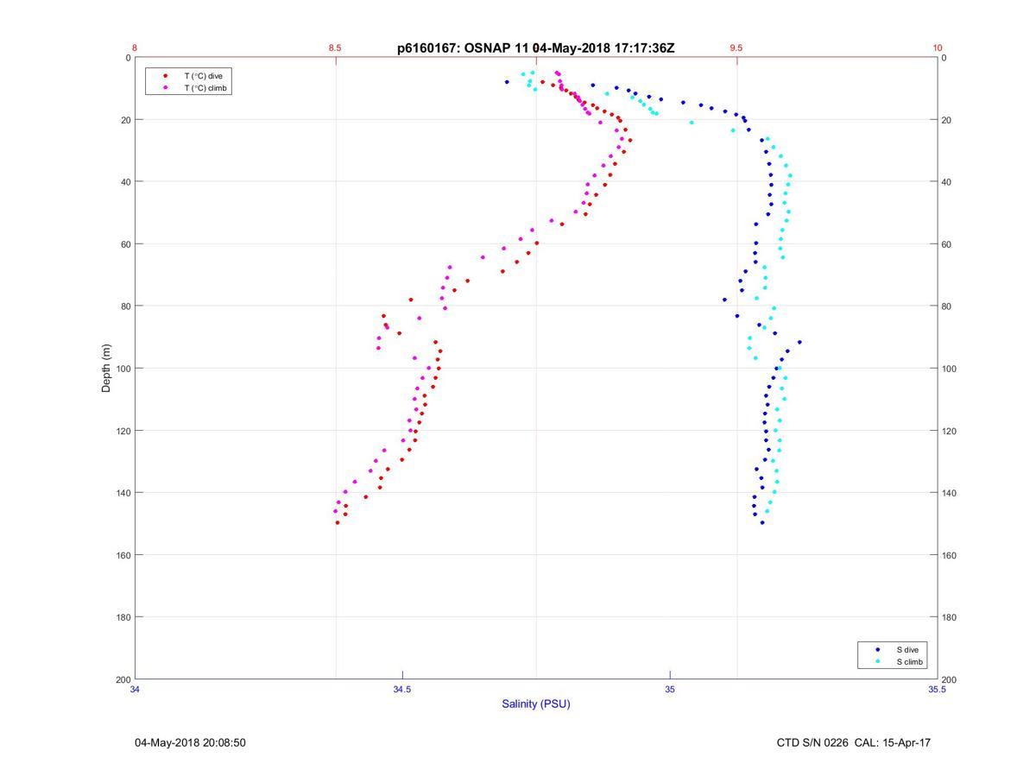The image size is (1036, 764).
Task: Click the right depth axis tick '140'
Action: click(949, 493)
